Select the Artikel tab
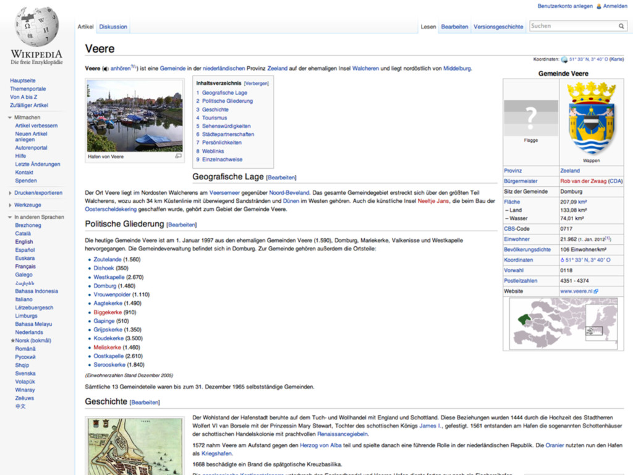The width and height of the screenshot is (633, 475). 85,27
